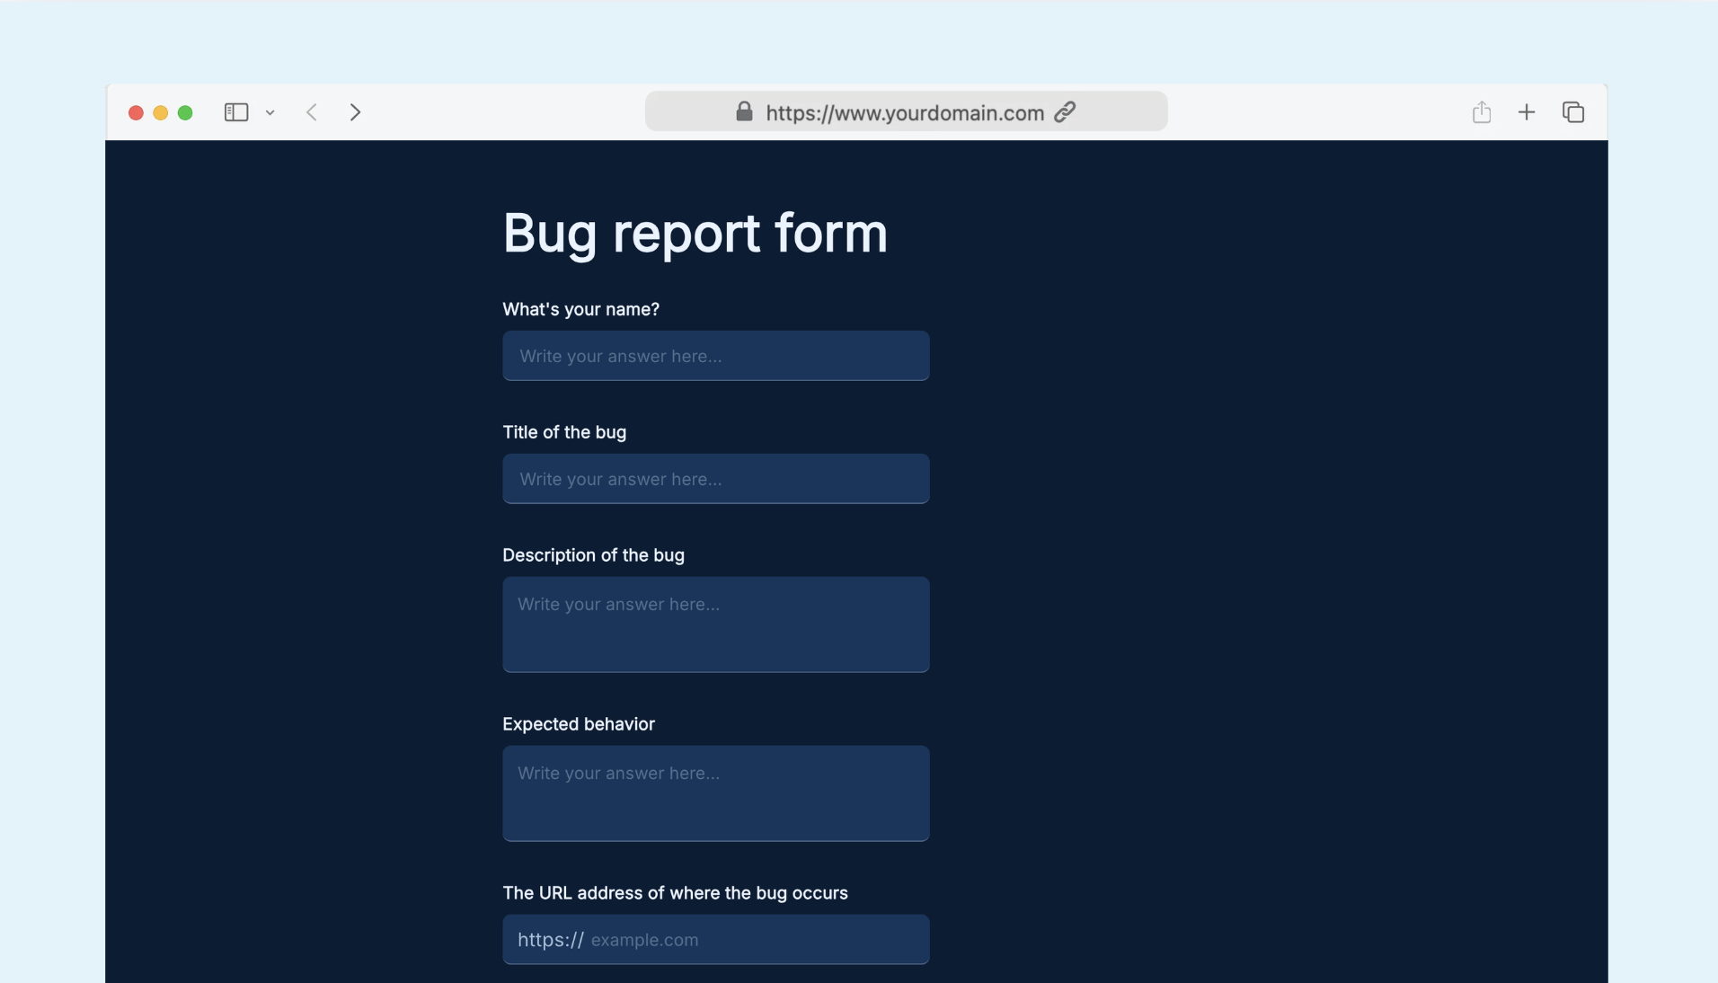Go forward with the browser forward arrow
Screen dimensions: 1718x983
point(356,112)
